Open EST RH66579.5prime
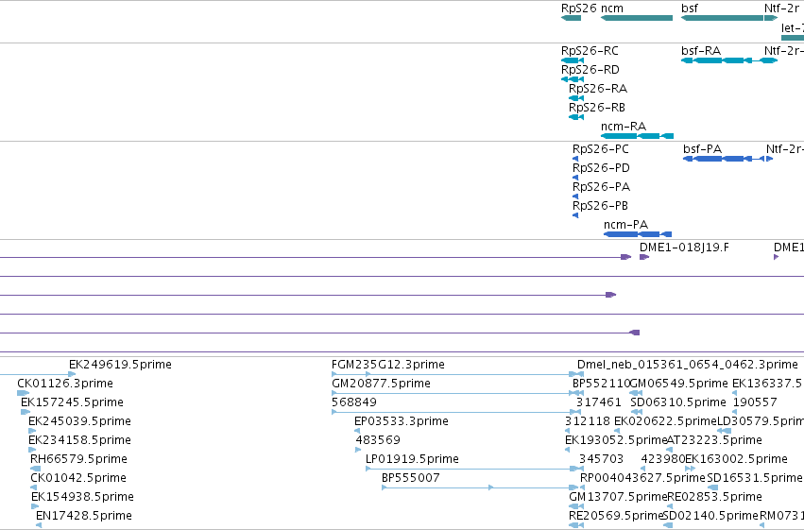This screenshot has height=530, width=804. click(x=78, y=459)
